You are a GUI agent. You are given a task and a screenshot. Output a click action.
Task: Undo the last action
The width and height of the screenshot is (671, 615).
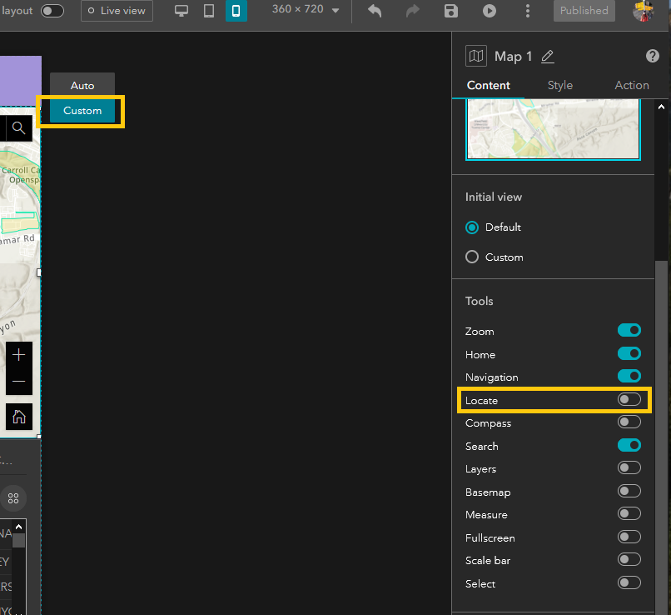(x=375, y=11)
